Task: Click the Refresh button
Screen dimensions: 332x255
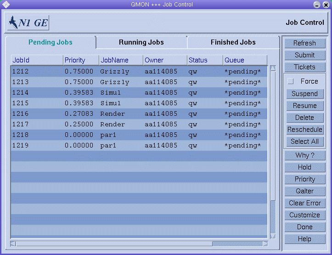Action: coord(305,43)
